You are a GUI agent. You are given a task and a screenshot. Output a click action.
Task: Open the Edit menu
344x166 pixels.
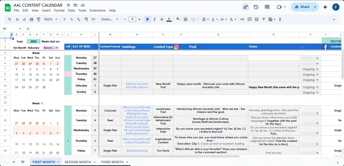25,10
